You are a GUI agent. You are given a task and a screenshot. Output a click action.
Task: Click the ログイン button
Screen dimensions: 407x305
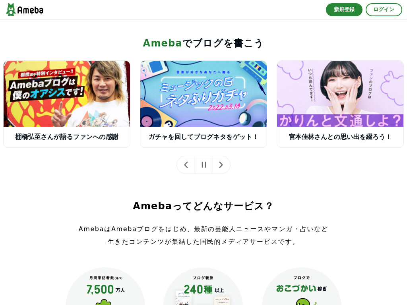coord(384,10)
